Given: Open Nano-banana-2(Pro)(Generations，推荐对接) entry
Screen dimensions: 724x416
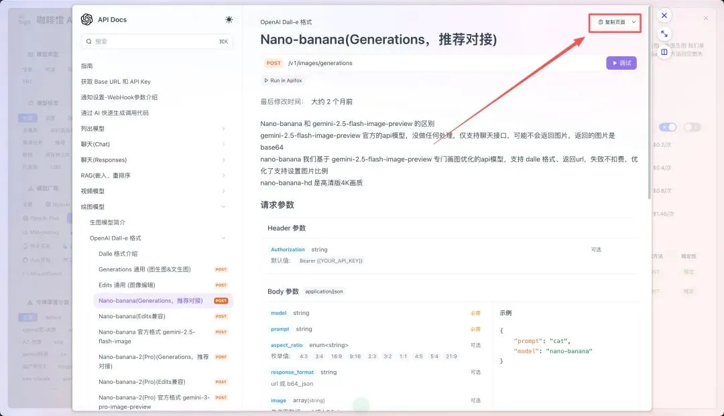Looking at the screenshot, I should (154, 362).
